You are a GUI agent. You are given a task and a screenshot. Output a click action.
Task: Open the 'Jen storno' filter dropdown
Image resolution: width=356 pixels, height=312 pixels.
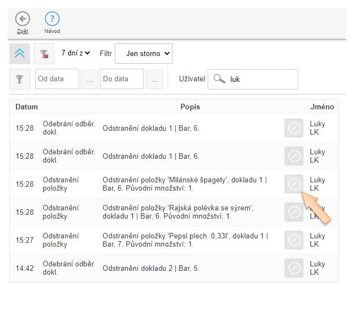143,53
